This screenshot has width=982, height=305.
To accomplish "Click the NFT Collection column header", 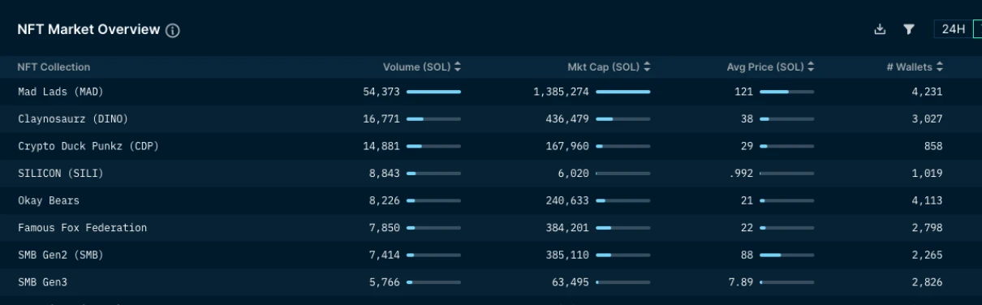I will 54,67.
